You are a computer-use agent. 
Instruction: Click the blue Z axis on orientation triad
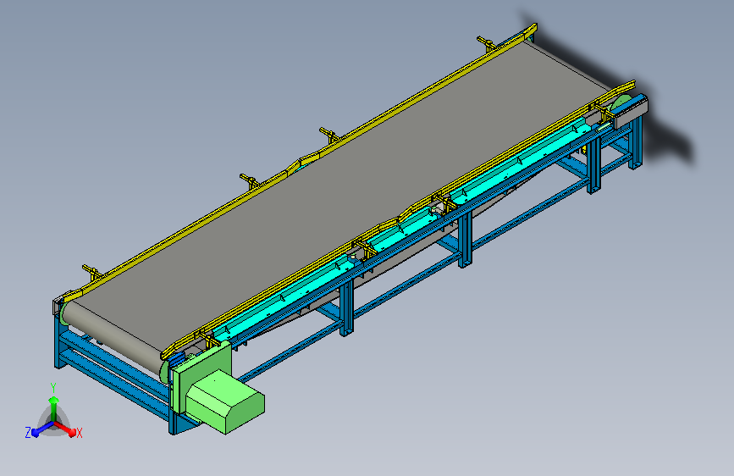pyautogui.click(x=41, y=429)
